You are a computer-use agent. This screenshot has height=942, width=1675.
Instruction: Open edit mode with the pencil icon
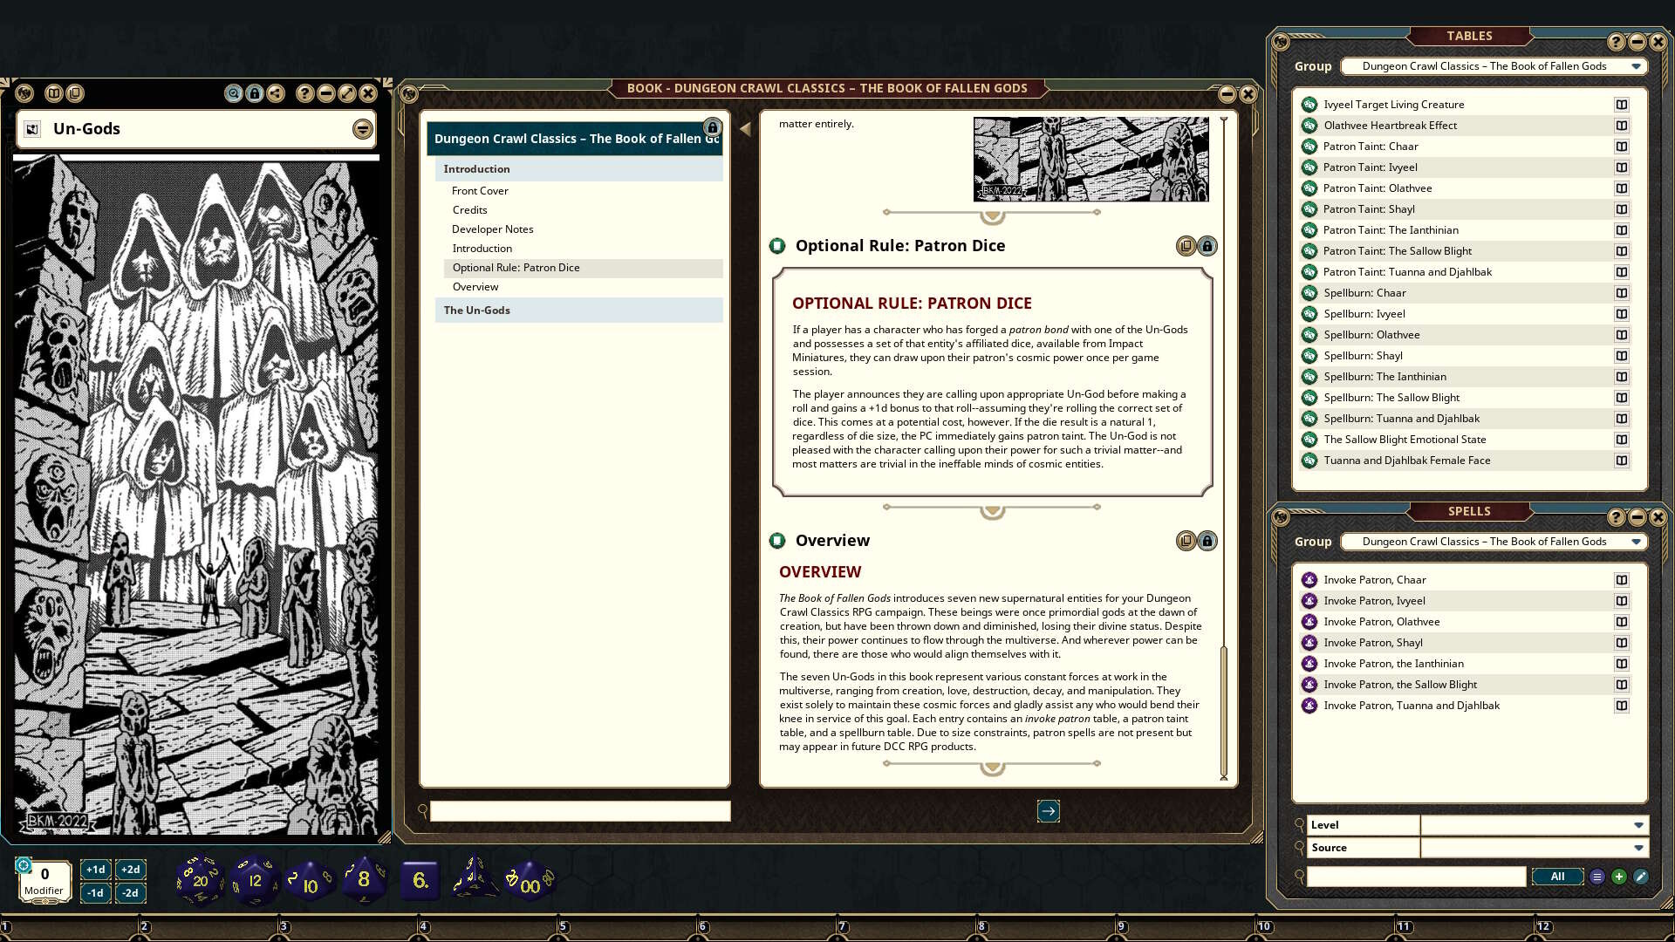click(x=1642, y=876)
